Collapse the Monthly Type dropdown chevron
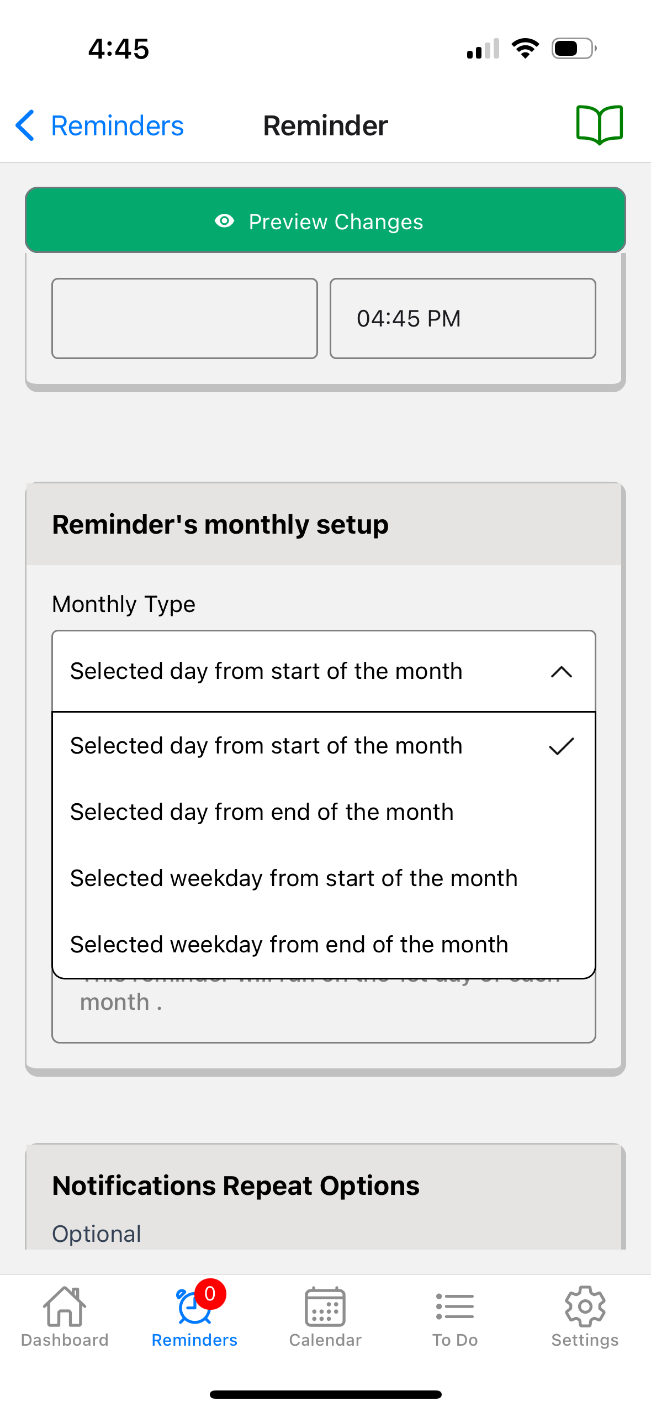Viewport: 651px width, 1412px height. click(561, 672)
